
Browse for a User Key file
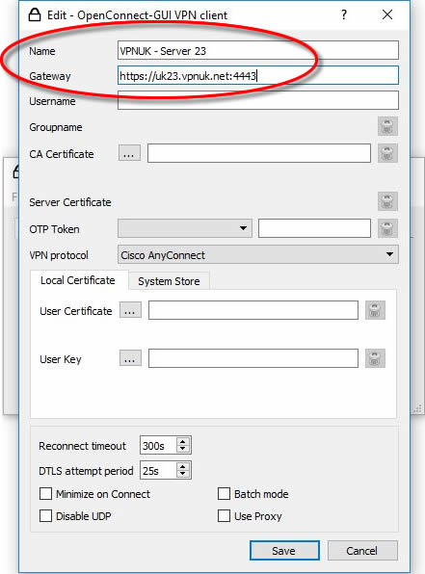click(130, 358)
